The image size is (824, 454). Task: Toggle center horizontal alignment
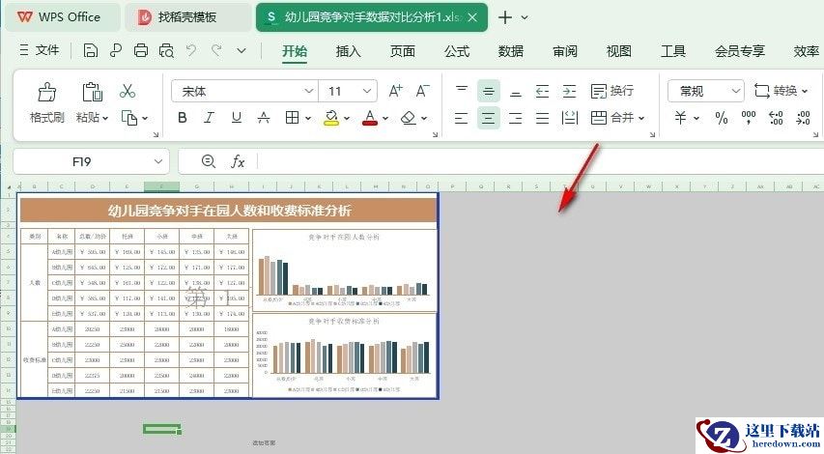point(488,118)
